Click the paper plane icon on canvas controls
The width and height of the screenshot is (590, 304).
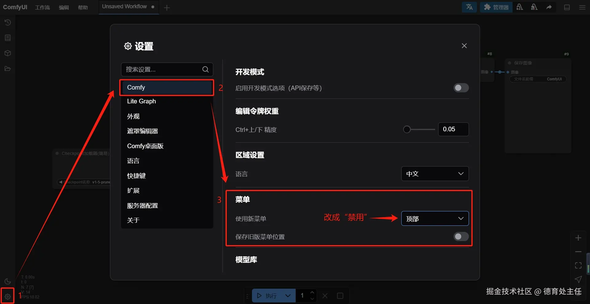click(578, 279)
